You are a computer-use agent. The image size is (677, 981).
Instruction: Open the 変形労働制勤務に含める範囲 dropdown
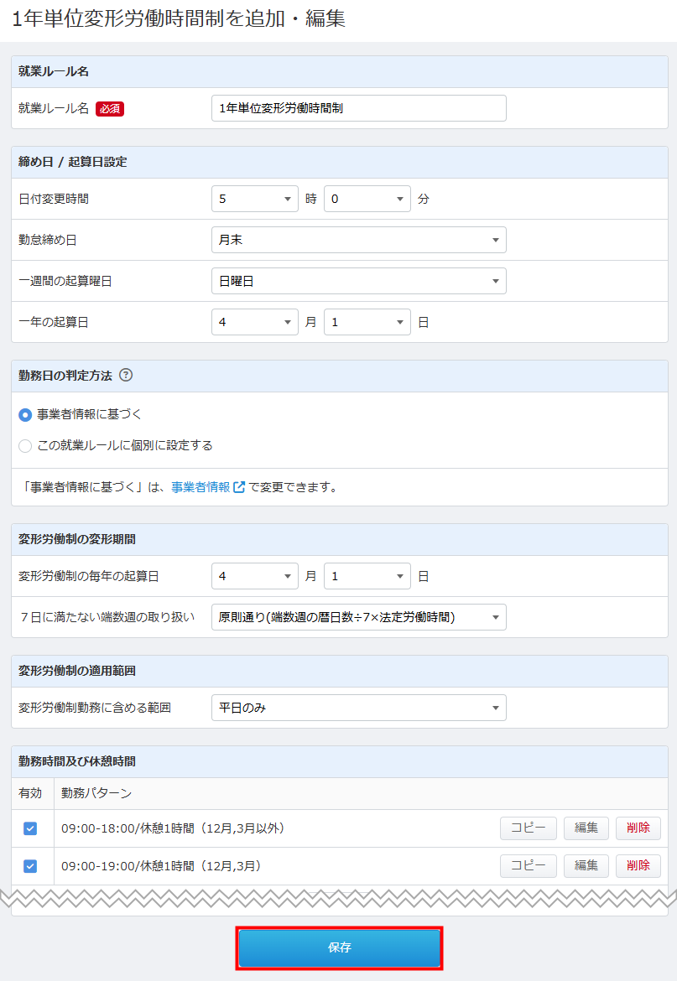click(x=358, y=708)
